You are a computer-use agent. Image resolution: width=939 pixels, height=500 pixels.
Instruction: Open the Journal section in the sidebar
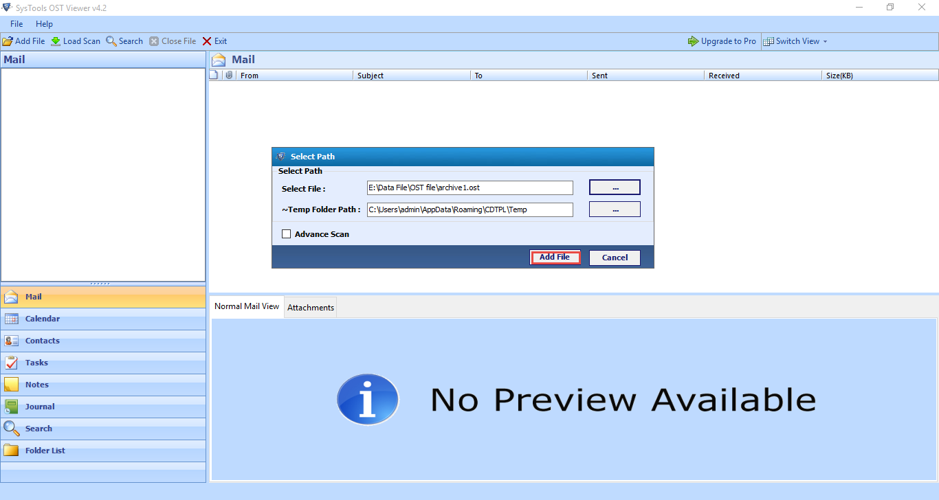click(103, 407)
